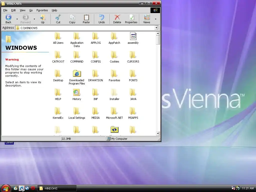Select the COMMAND folder
256x192 pixels.
click(x=77, y=57)
